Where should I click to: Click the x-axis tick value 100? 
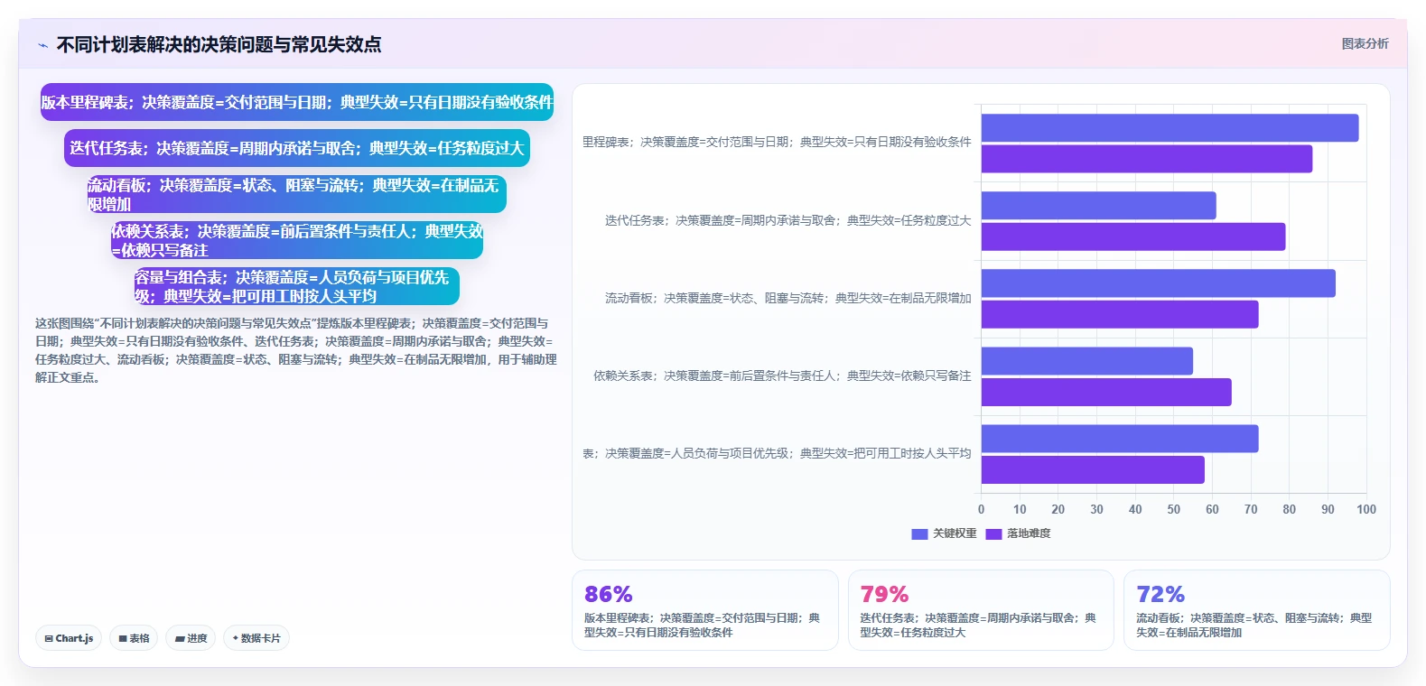point(1366,510)
